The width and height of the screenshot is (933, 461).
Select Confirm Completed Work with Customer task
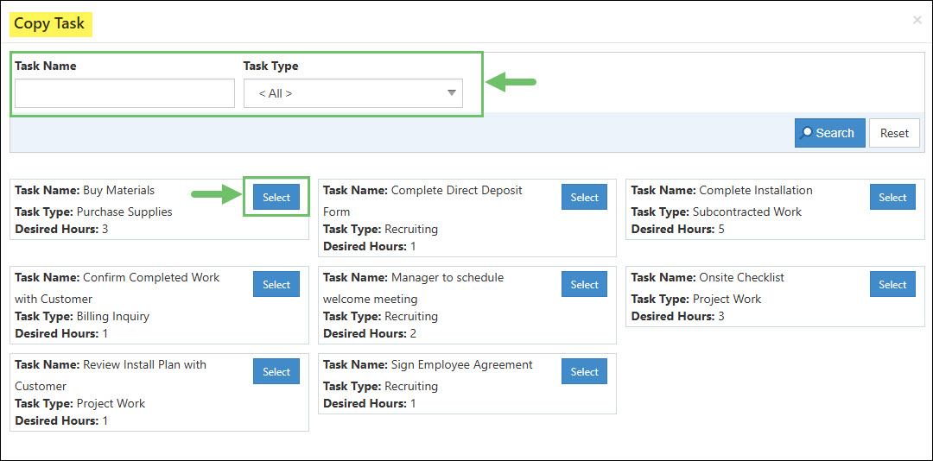(x=276, y=284)
